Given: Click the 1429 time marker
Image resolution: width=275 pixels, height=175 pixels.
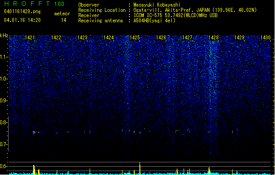Looking at the screenshot, I should point(240,38).
